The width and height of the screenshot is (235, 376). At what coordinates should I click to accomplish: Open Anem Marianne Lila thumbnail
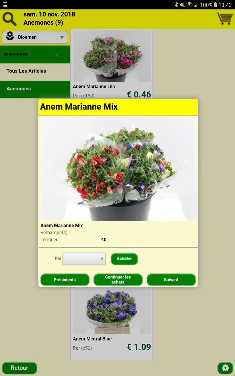click(112, 56)
